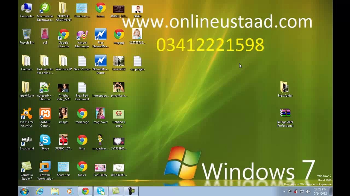Viewport: 350px width, 196px height.
Task: Open the XAMPP Control shortcut
Action: click(x=45, y=118)
